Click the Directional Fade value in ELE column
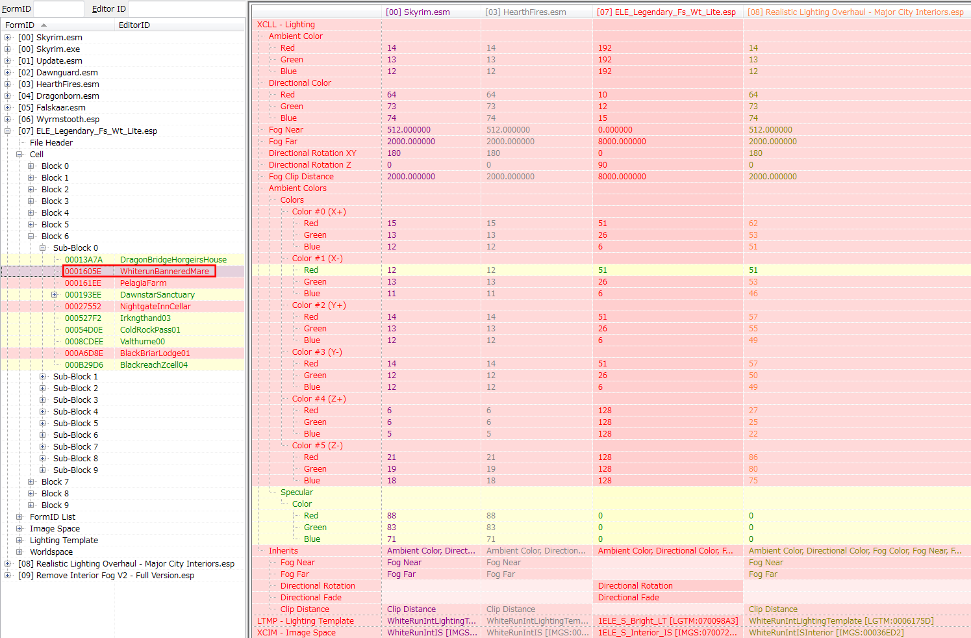 [x=629, y=598]
